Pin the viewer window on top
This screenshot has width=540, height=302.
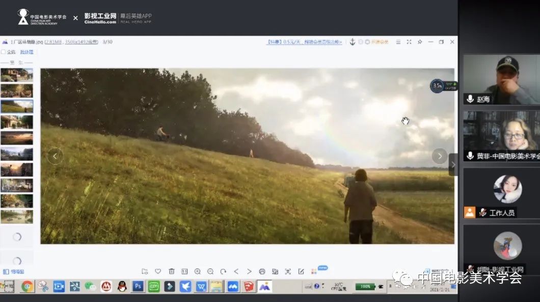(x=420, y=42)
